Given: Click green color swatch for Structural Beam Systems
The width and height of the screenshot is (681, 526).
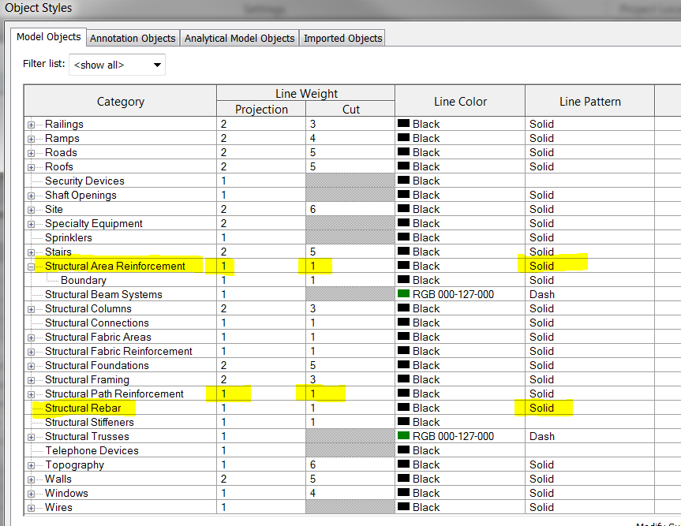Looking at the screenshot, I should [x=404, y=294].
